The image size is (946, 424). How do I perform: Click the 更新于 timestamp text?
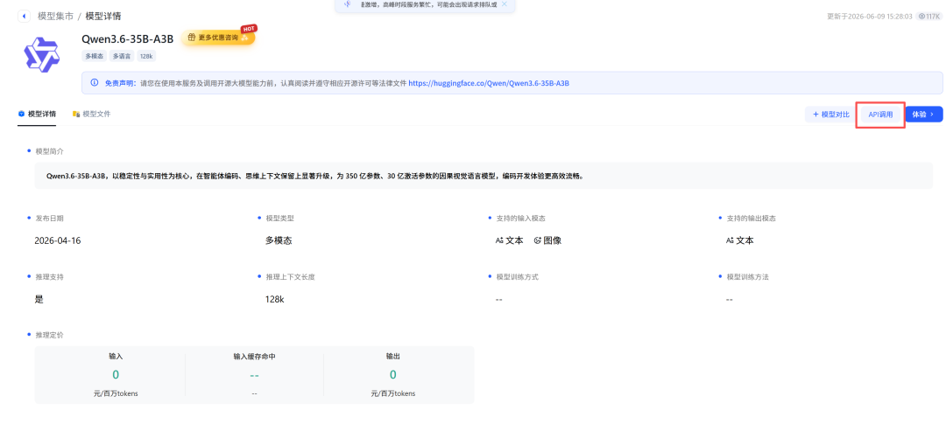tap(870, 17)
